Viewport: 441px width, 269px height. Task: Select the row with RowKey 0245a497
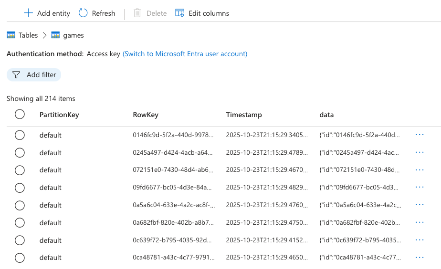[x=20, y=153]
